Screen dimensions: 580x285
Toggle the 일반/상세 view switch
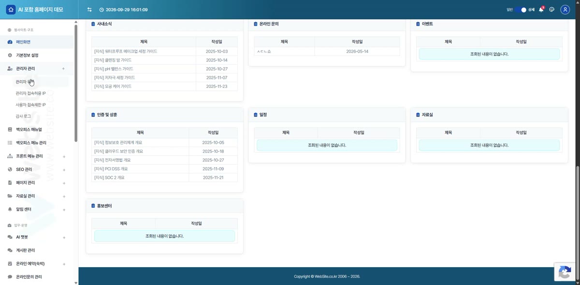point(521,10)
